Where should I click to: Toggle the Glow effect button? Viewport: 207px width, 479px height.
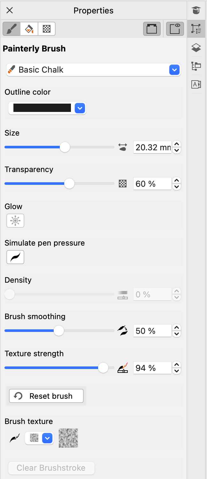(x=15, y=221)
